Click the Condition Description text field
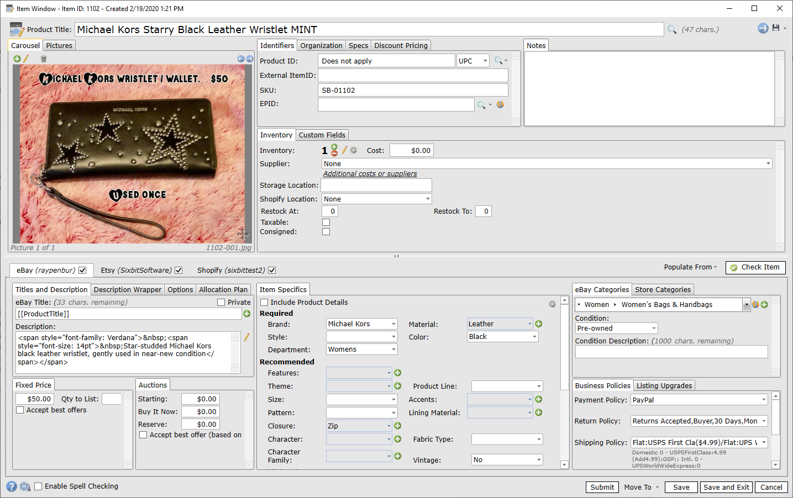The height and width of the screenshot is (498, 793). click(671, 352)
